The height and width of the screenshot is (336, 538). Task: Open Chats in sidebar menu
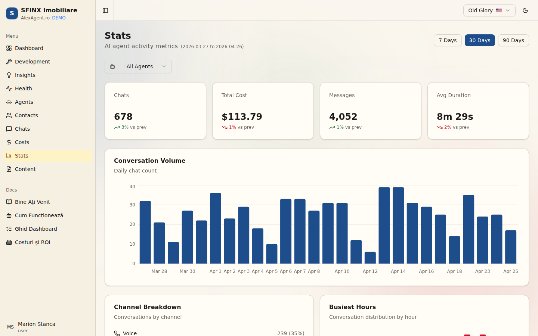[x=48, y=129]
